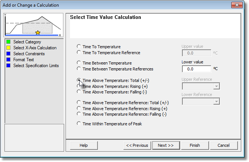The width and height of the screenshot is (249, 162).
Task: Select Time Above Temperature: Falling (-)
Action: 79,92
